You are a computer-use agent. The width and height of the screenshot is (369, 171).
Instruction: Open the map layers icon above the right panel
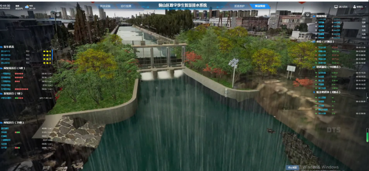[307, 15]
